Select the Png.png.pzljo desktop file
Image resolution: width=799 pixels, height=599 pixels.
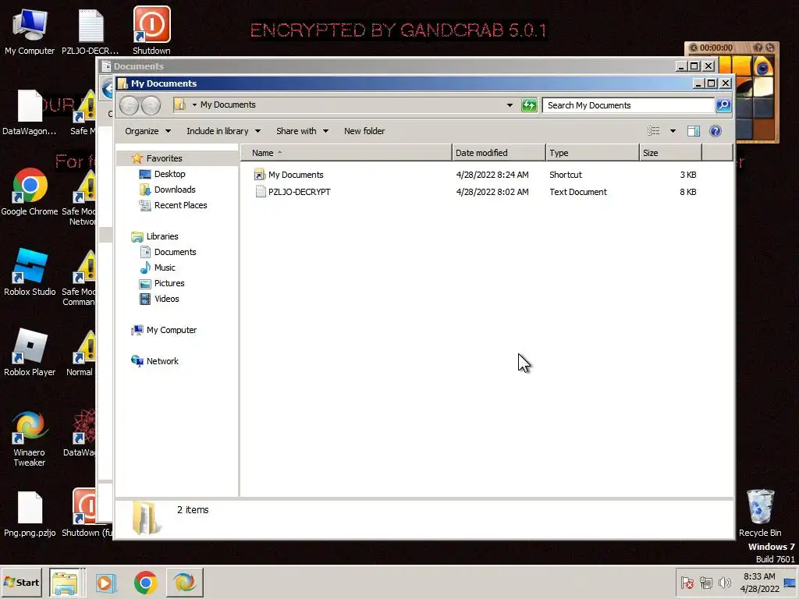click(x=30, y=513)
